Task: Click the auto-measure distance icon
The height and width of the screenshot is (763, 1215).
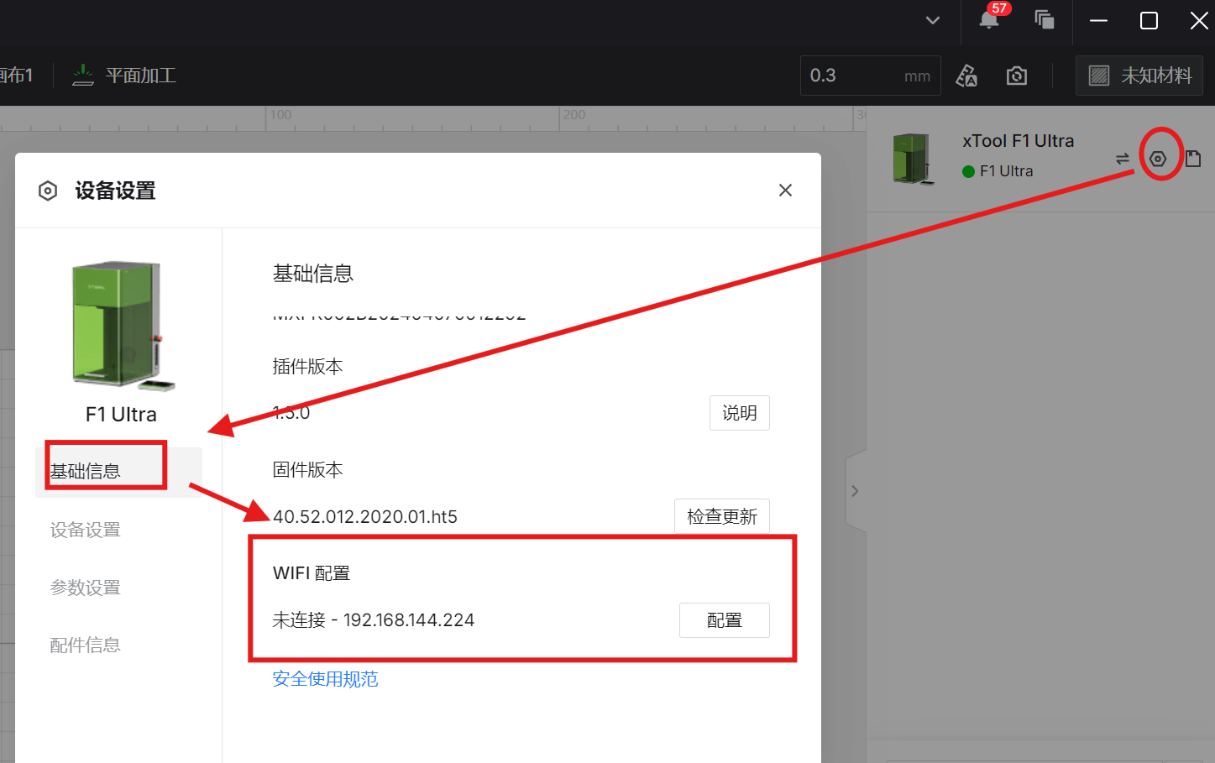Action: click(966, 76)
